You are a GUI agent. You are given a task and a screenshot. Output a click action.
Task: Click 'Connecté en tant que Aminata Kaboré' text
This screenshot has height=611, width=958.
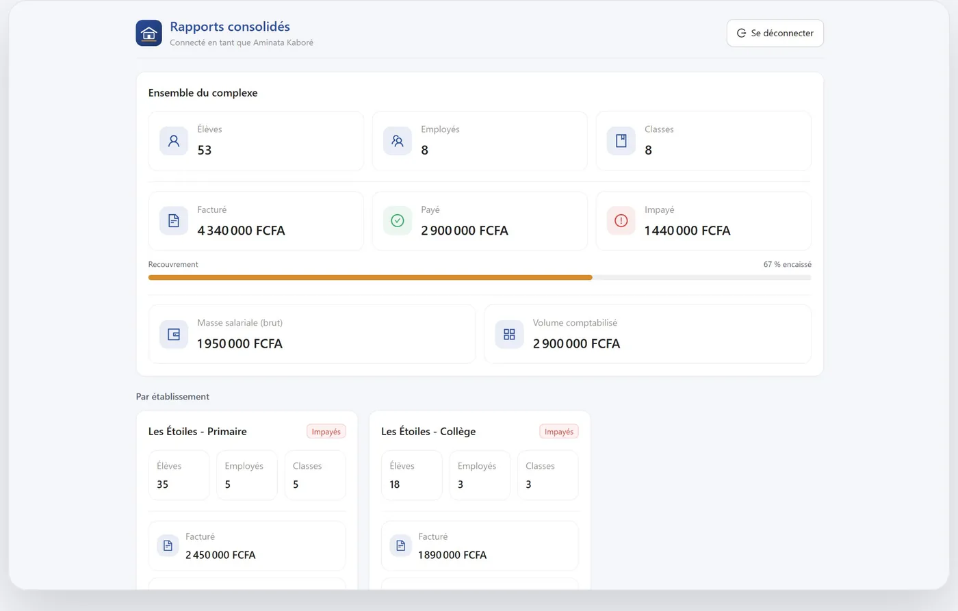coord(242,42)
